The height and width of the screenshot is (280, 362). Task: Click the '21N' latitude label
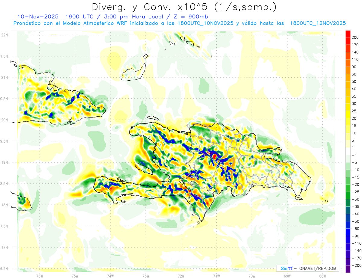pos(4,78)
